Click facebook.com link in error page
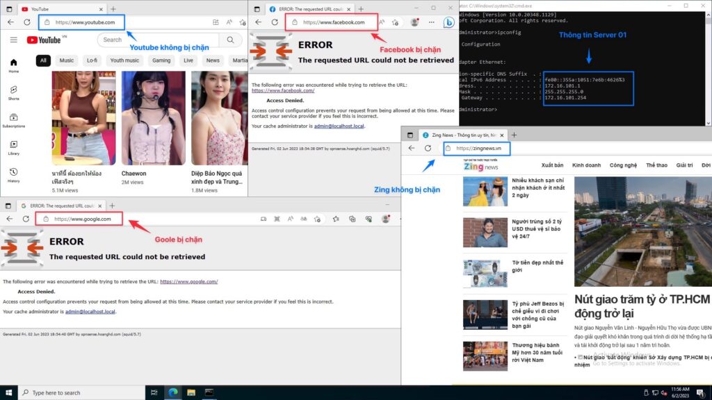712x400 pixels. pyautogui.click(x=283, y=90)
